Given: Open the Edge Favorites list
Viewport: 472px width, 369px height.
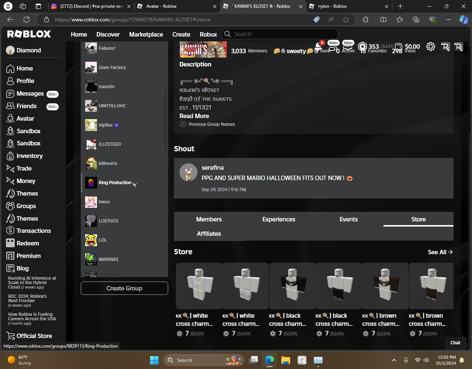Looking at the screenshot, I should pyautogui.click(x=400, y=20).
